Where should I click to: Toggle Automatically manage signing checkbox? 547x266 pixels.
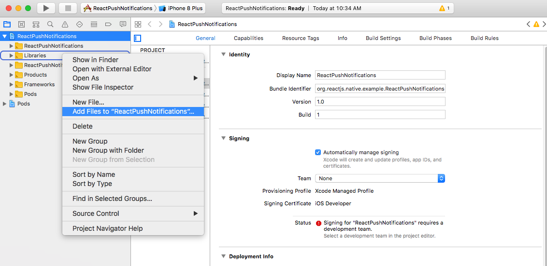click(x=318, y=152)
